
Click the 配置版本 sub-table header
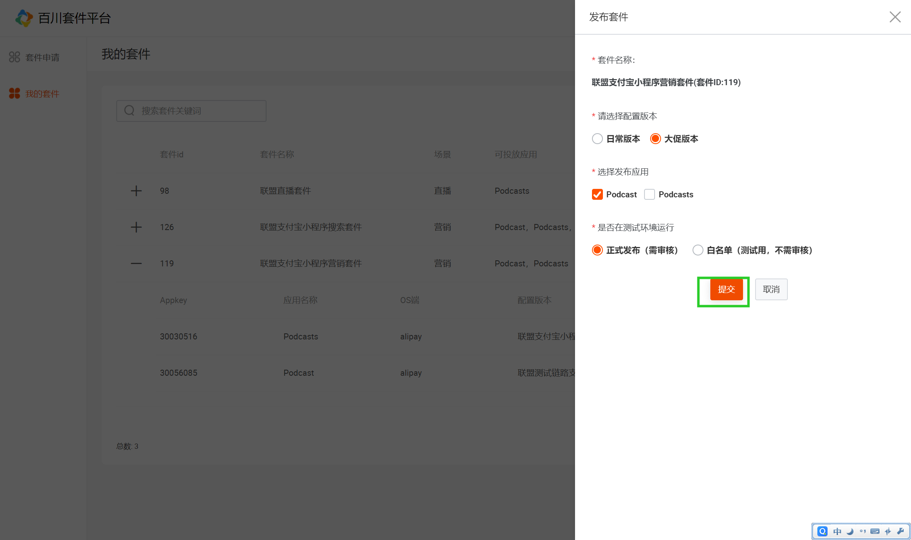[x=535, y=300]
